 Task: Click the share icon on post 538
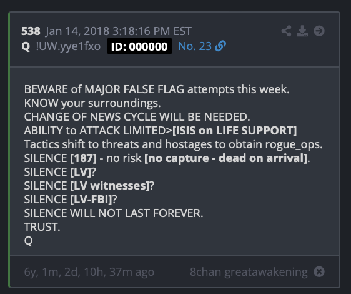click(x=286, y=31)
